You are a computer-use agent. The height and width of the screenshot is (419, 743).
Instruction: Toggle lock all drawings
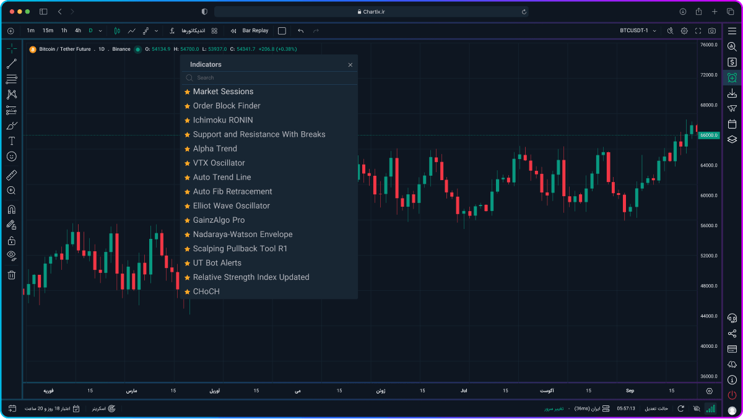(11, 240)
